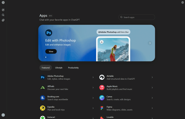Click the Instacart app icon

[43, 117]
